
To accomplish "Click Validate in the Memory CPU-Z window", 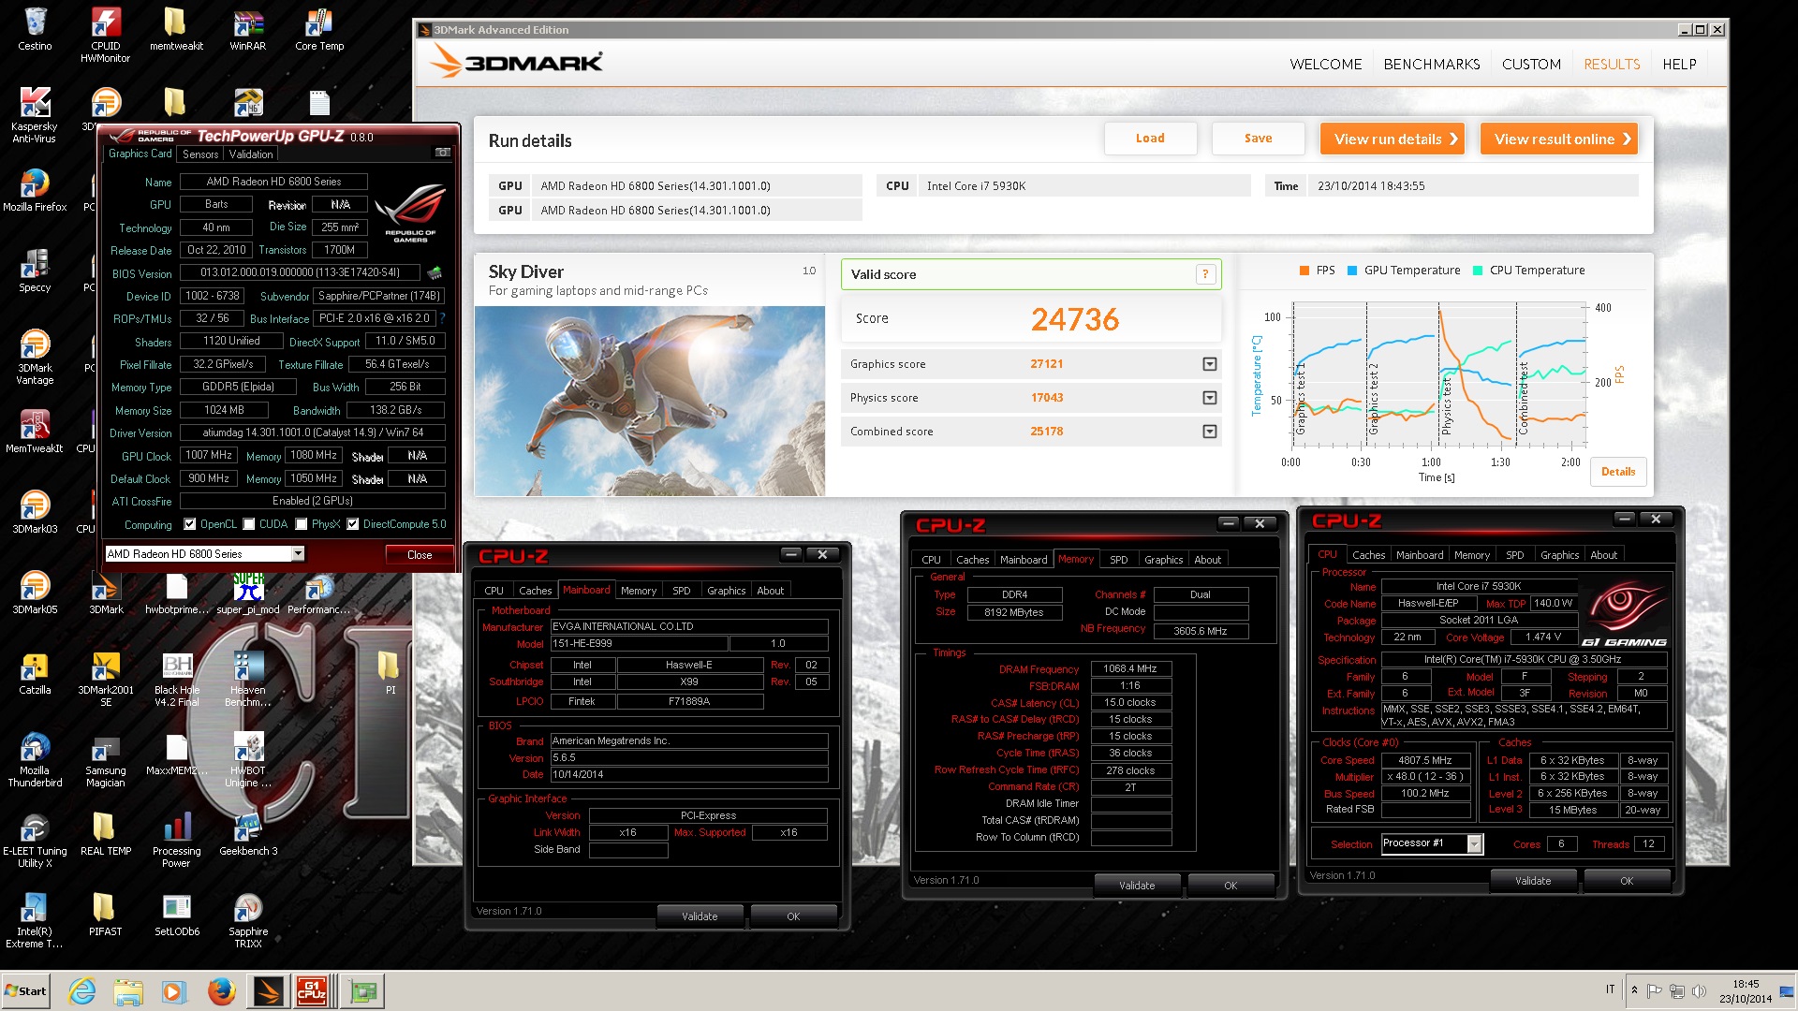I will tap(1137, 886).
